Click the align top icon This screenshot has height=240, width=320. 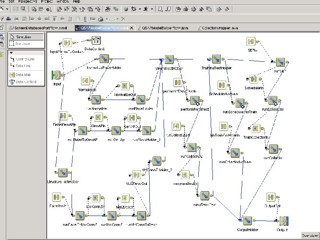point(55,19)
